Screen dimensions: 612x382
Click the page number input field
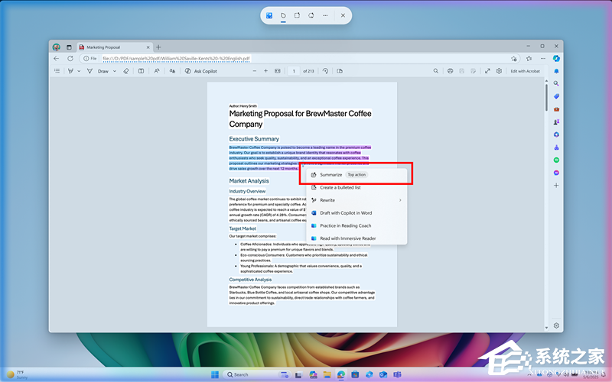pyautogui.click(x=294, y=71)
